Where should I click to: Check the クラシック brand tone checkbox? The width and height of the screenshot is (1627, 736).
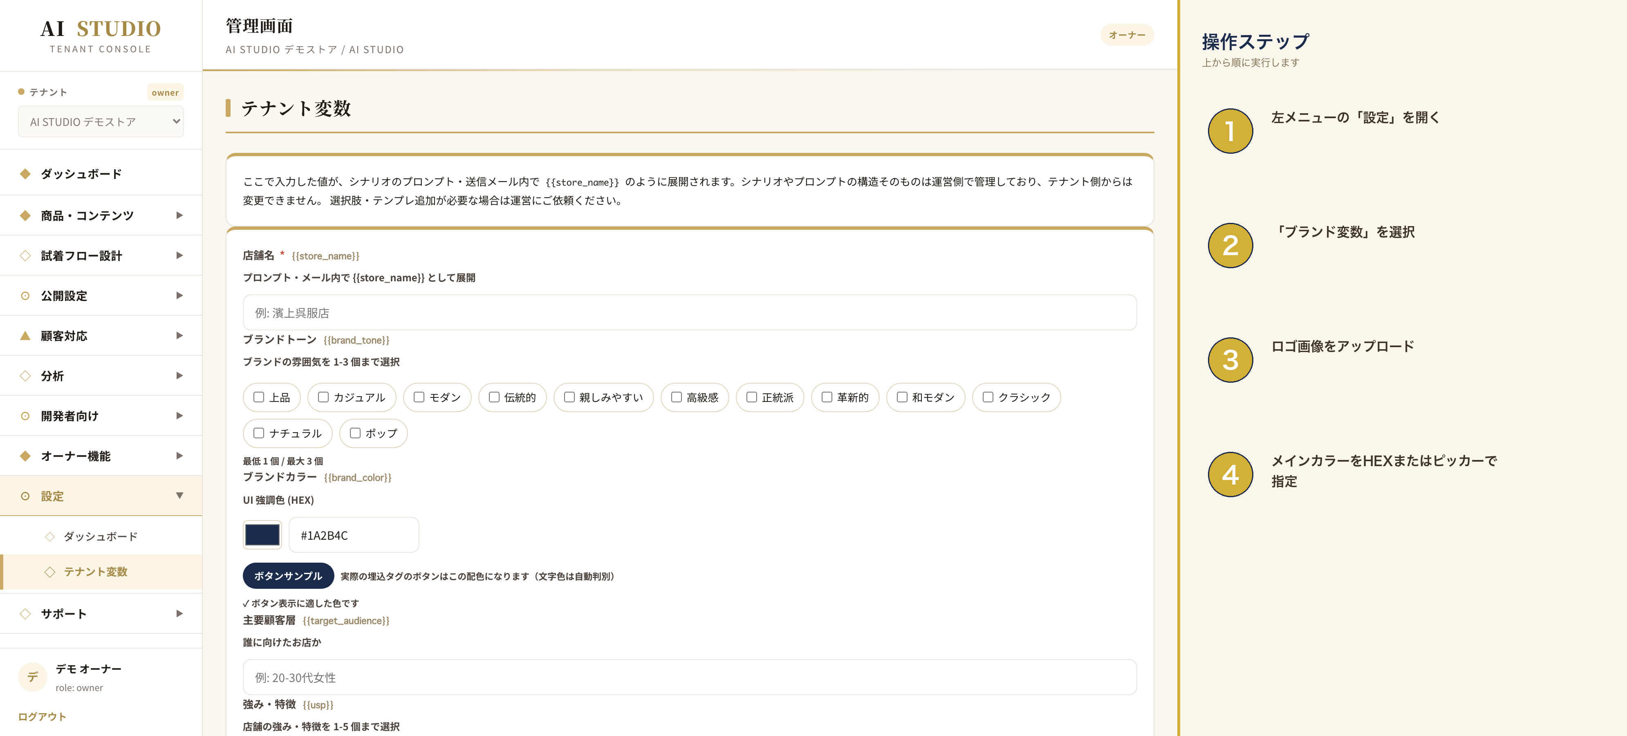pyautogui.click(x=988, y=397)
